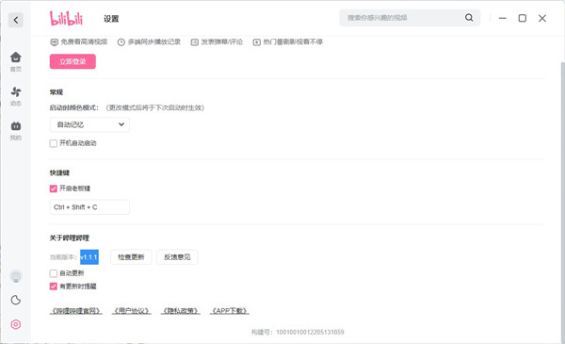
Task: Click the 关于哔哩哔哩 section heading
Action: (70, 238)
